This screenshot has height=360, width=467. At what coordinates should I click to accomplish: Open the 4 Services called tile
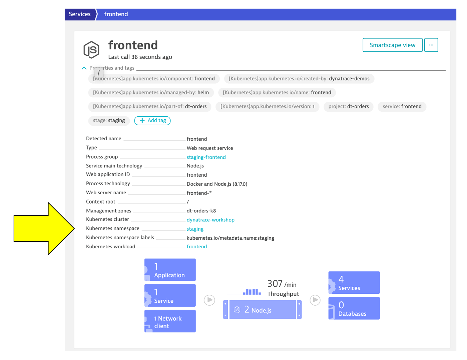354,283
